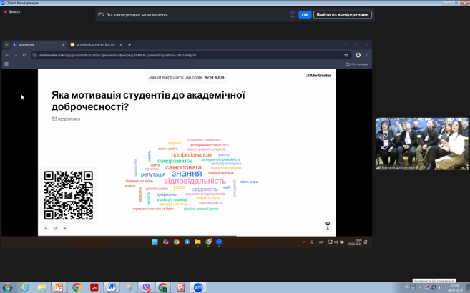This screenshot has height=293, width=470.
Task: Open Adobe Acrobat from the taskbar
Action: pos(94,287)
